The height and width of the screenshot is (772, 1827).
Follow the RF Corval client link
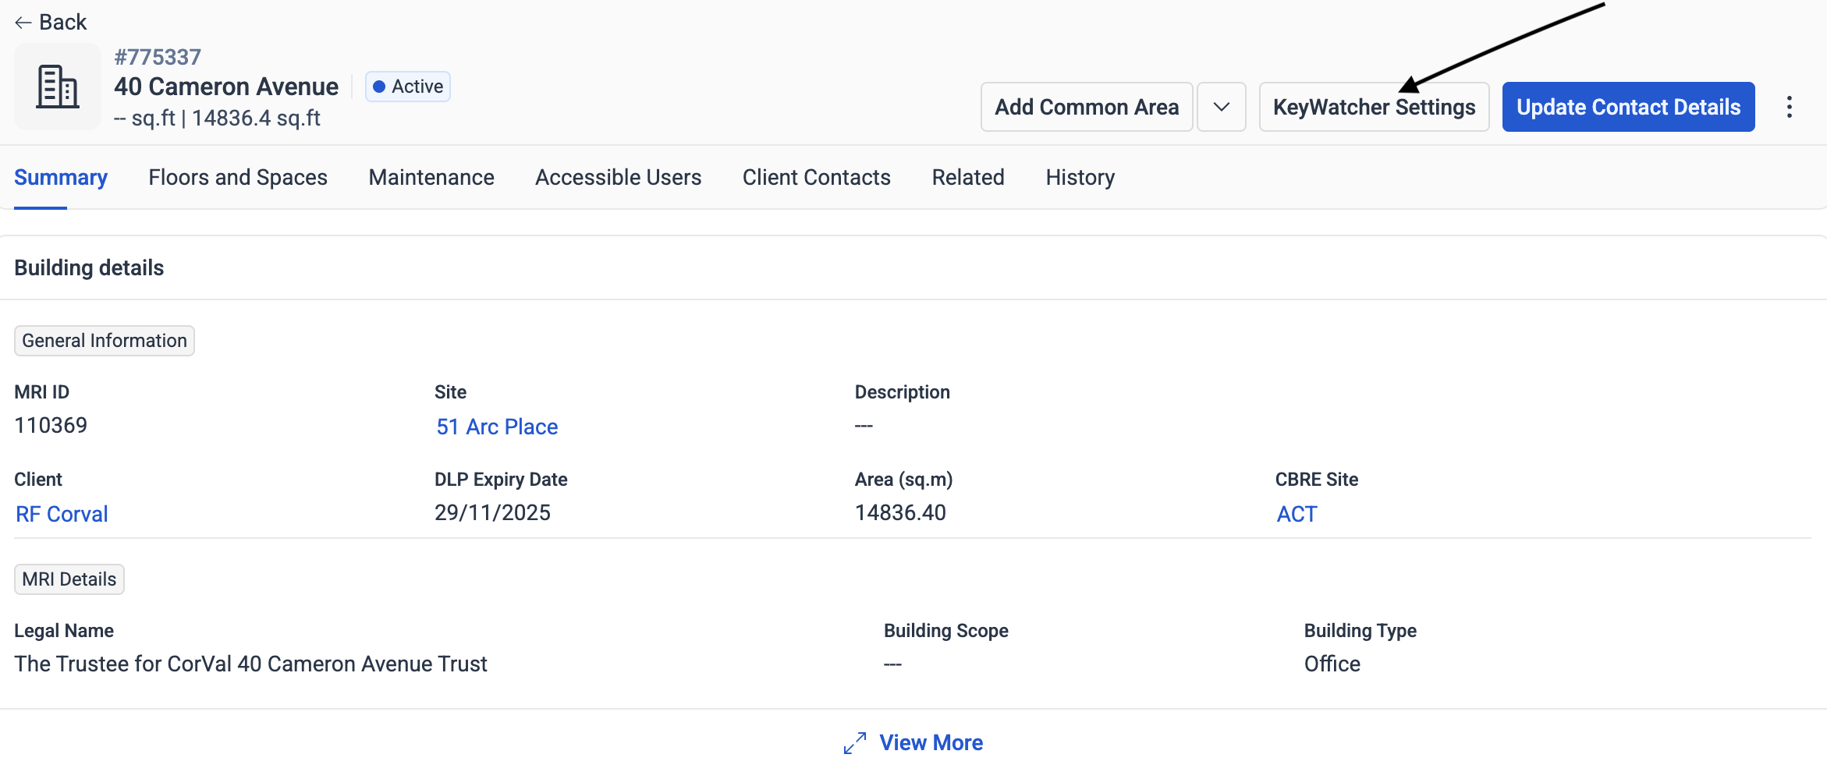(62, 514)
